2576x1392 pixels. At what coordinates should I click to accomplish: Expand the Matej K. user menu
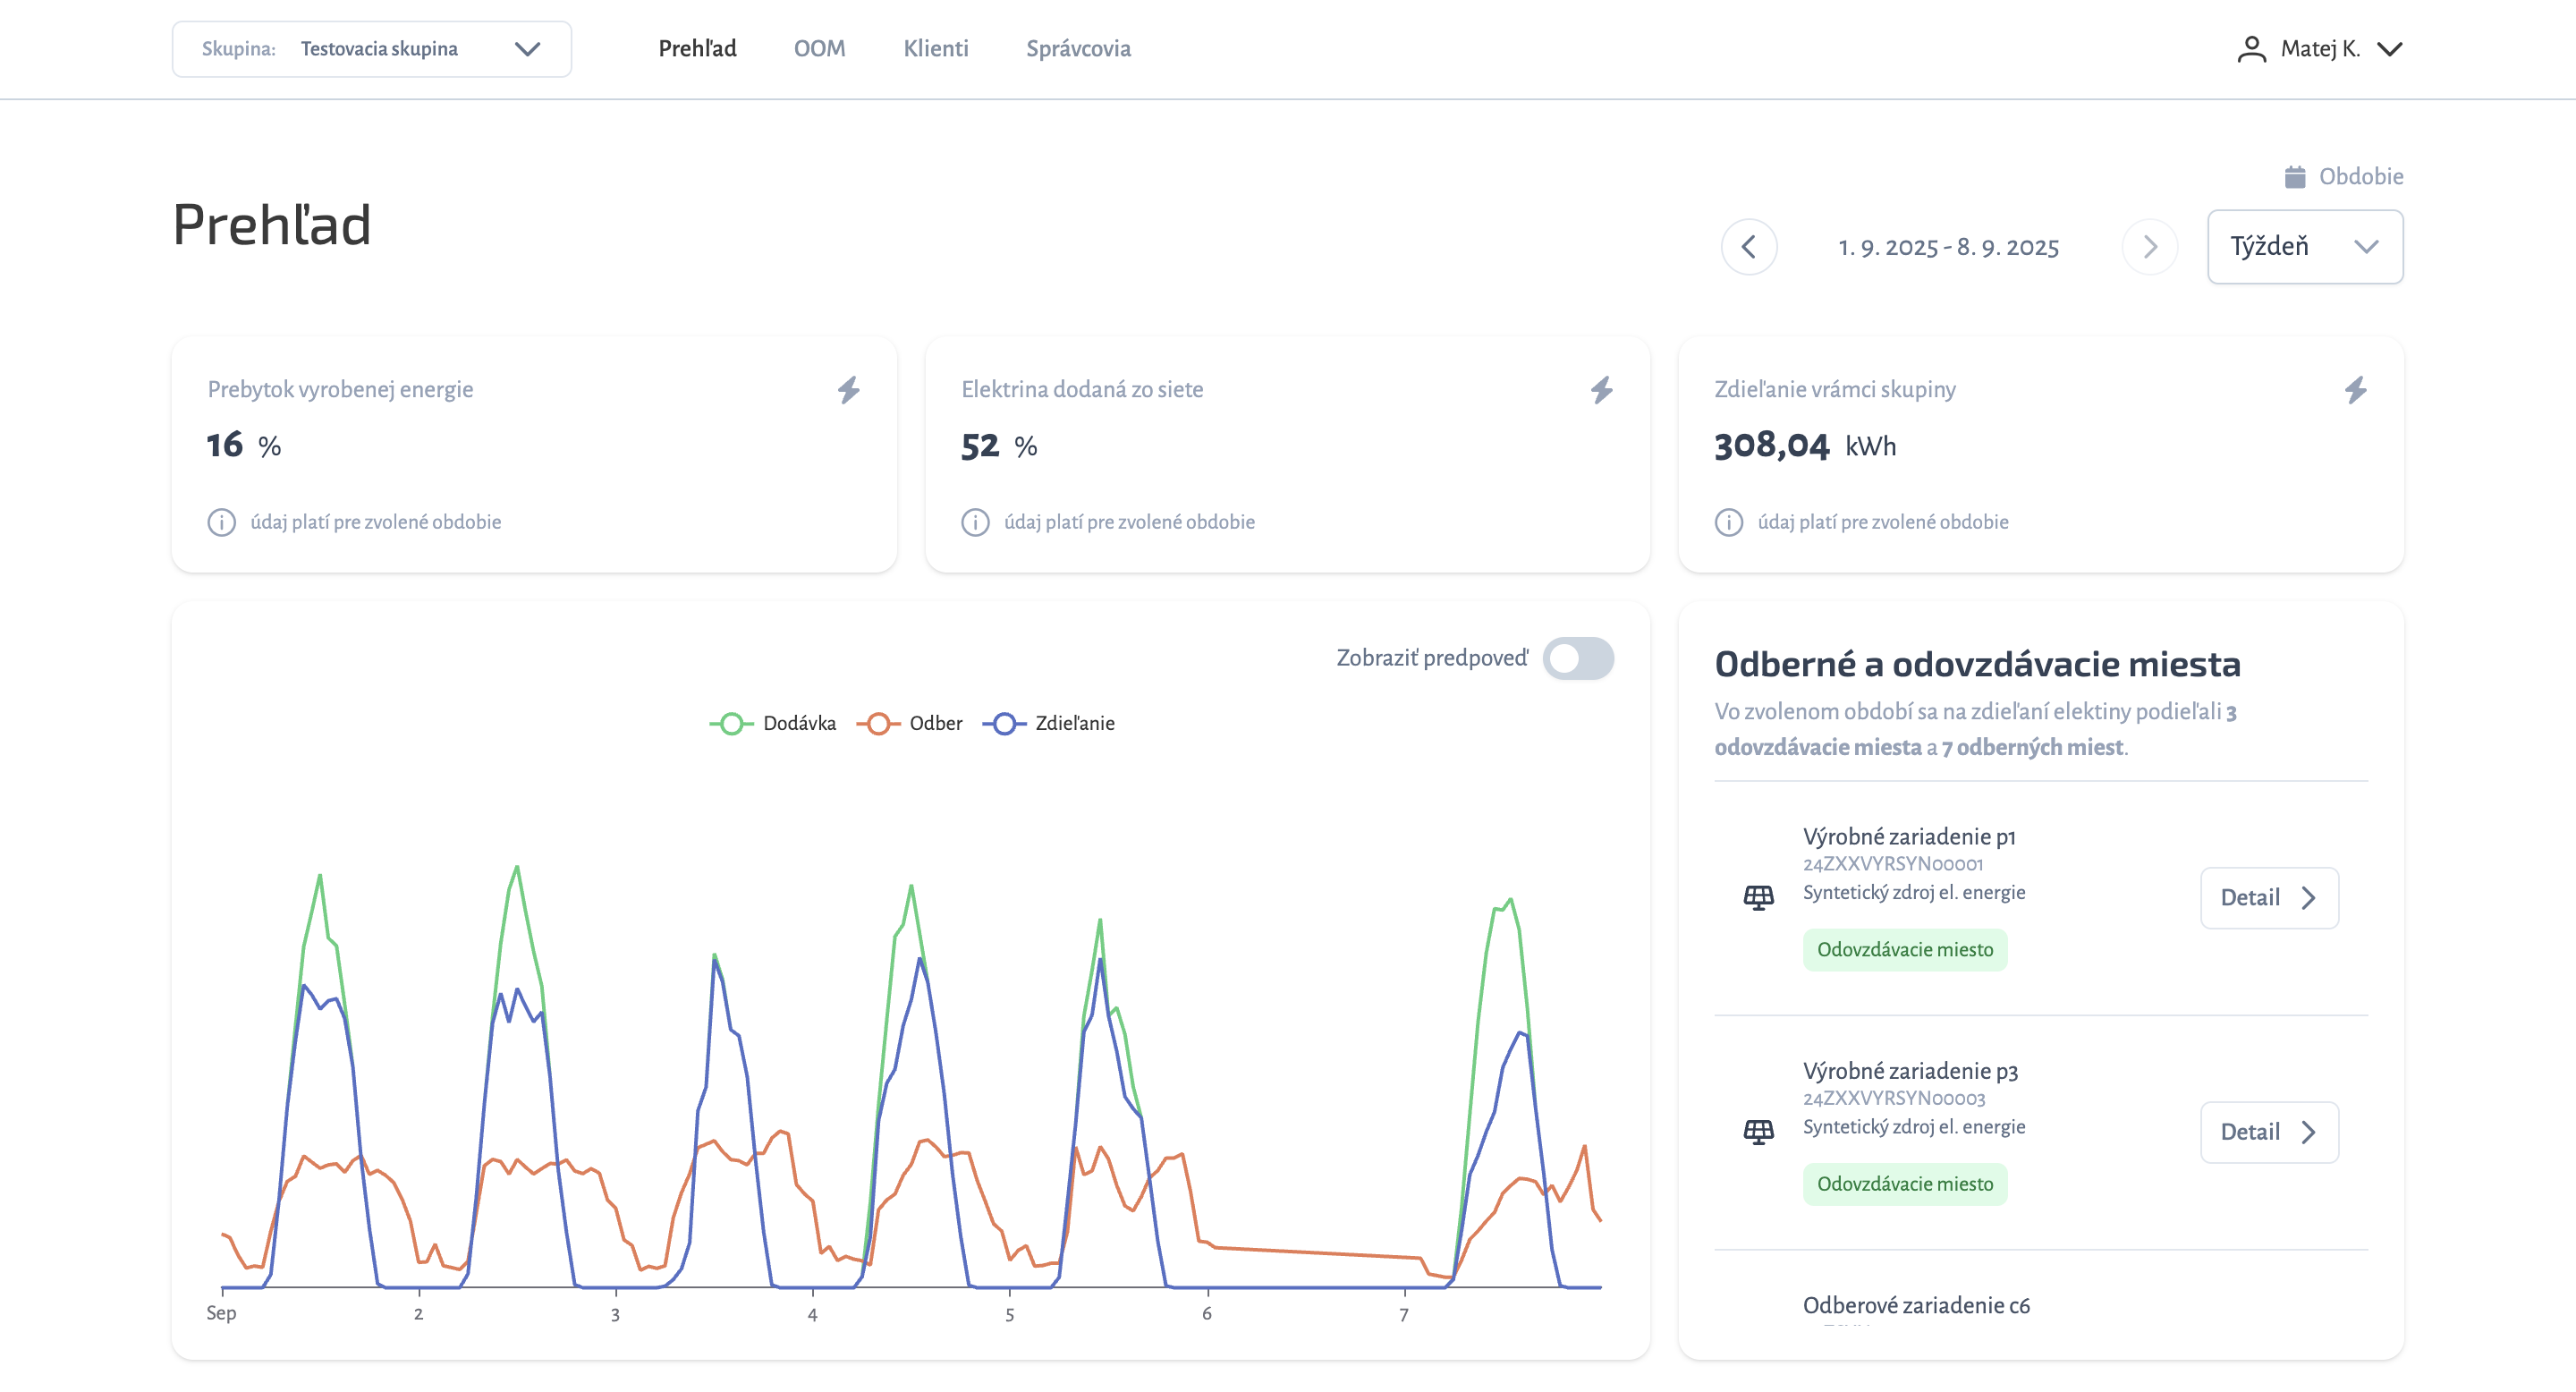2319,49
